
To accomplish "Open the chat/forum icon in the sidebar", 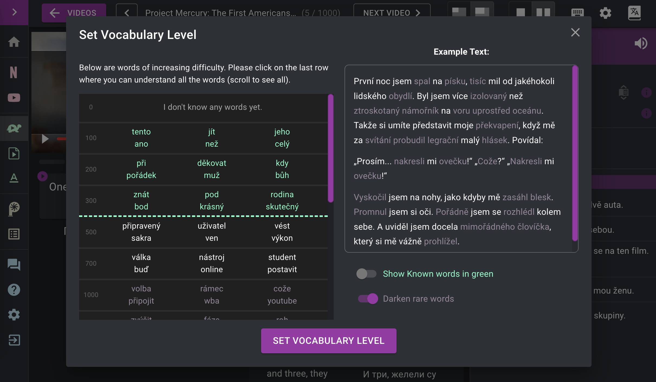I will pos(14,264).
